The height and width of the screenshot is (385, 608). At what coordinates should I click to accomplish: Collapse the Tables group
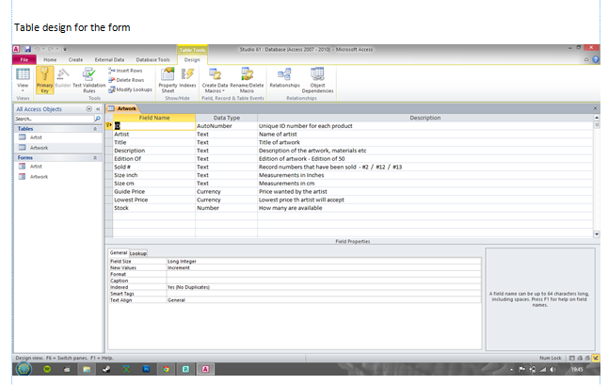[x=95, y=129]
